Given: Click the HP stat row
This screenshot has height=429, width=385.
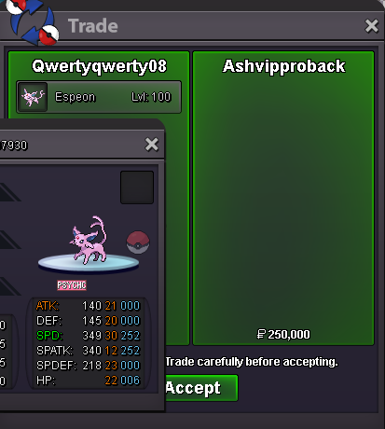Looking at the screenshot, I should point(89,381).
